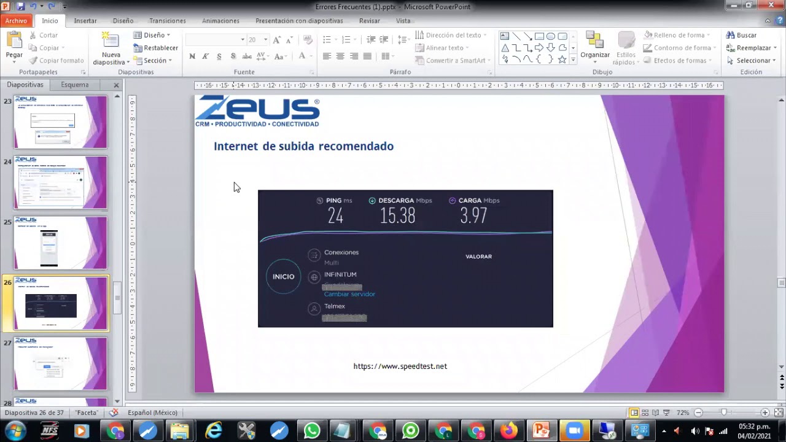Viewport: 786px width, 442px height.
Task: Click the rectangle shape in gallery
Action: pyautogui.click(x=539, y=36)
